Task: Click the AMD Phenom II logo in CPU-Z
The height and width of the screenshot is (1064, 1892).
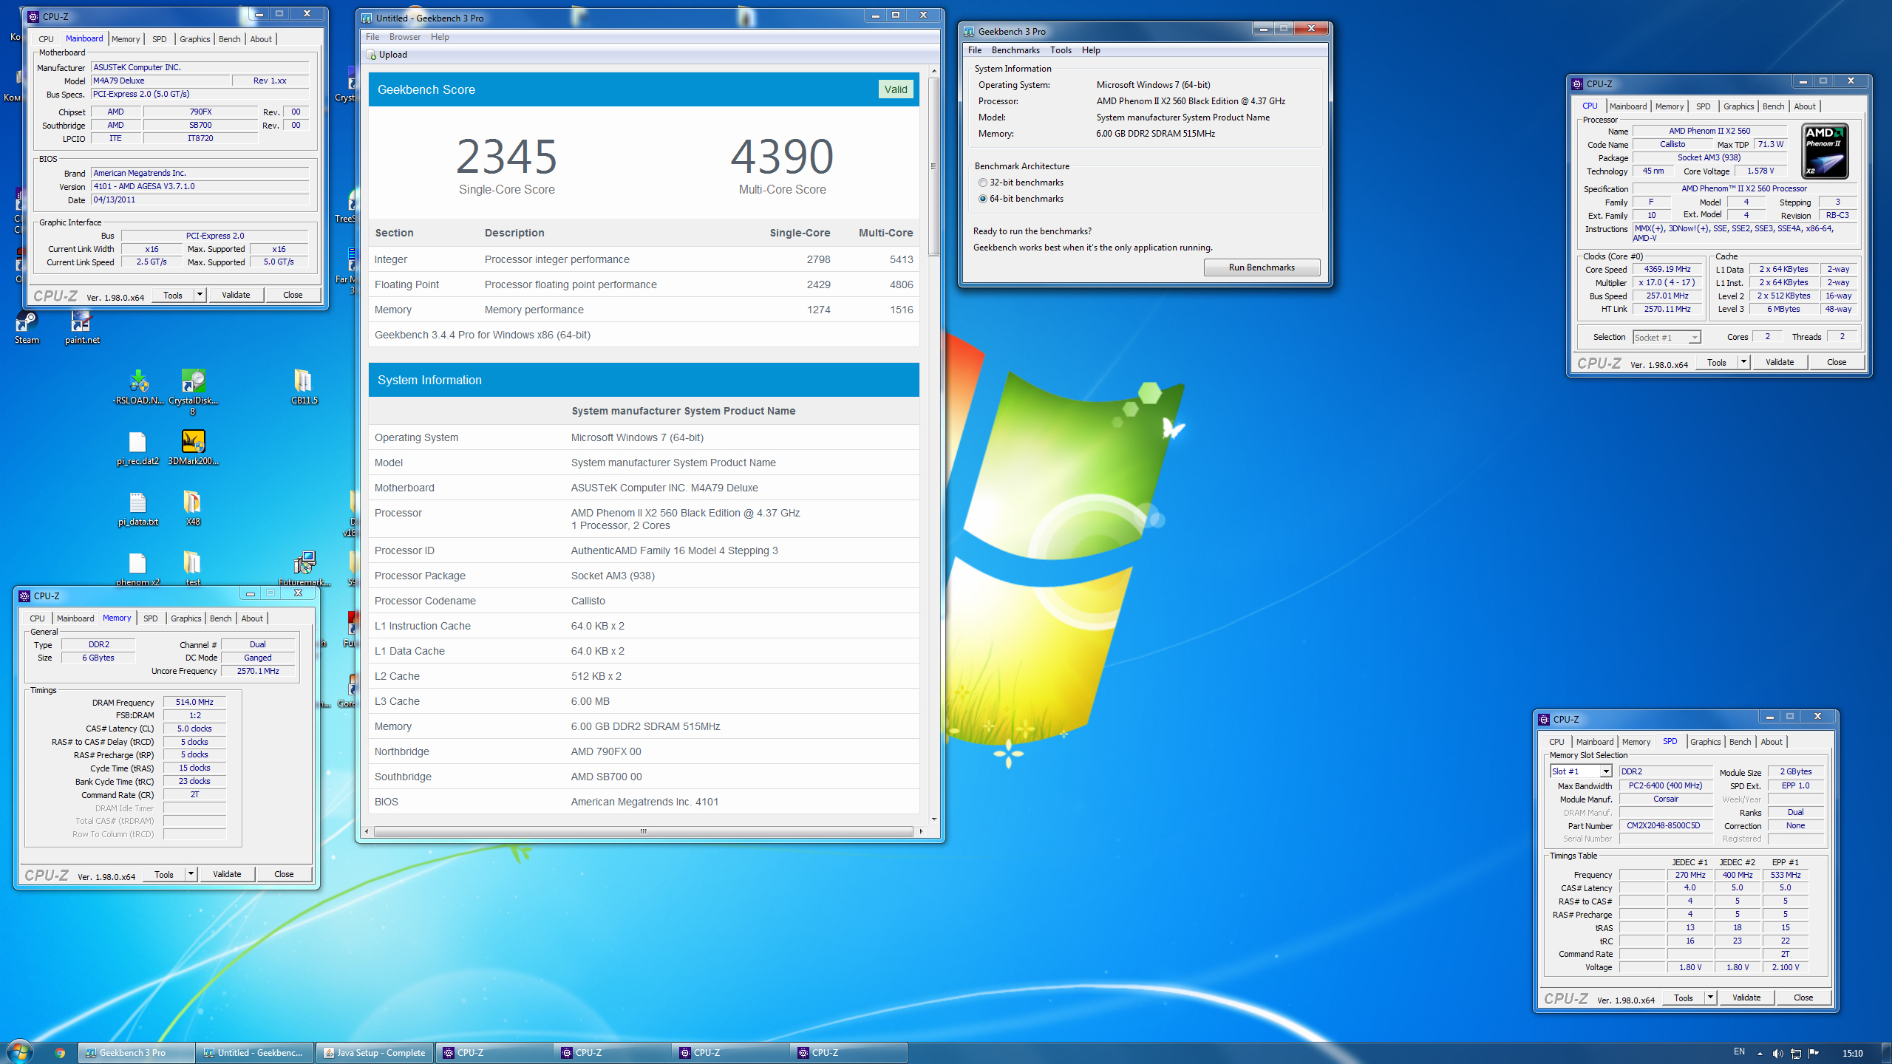Action: point(1825,151)
